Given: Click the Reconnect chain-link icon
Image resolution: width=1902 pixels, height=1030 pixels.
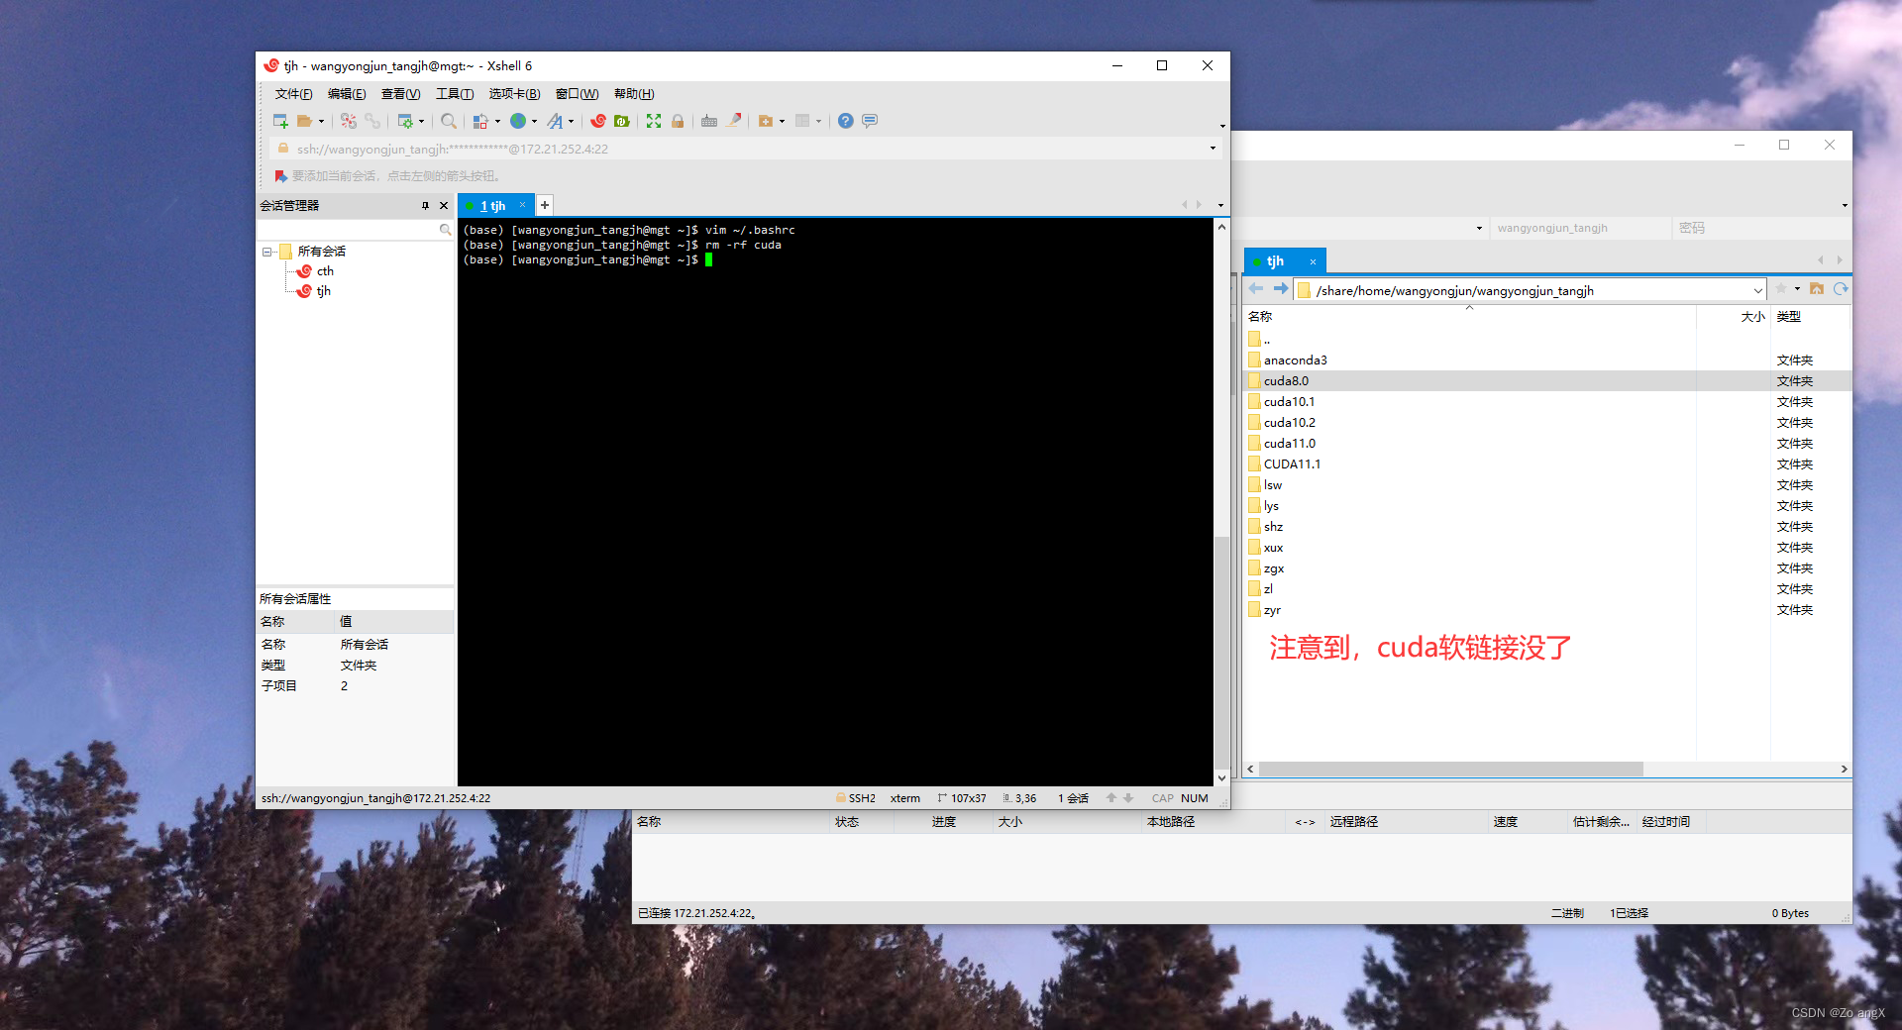Looking at the screenshot, I should [372, 121].
